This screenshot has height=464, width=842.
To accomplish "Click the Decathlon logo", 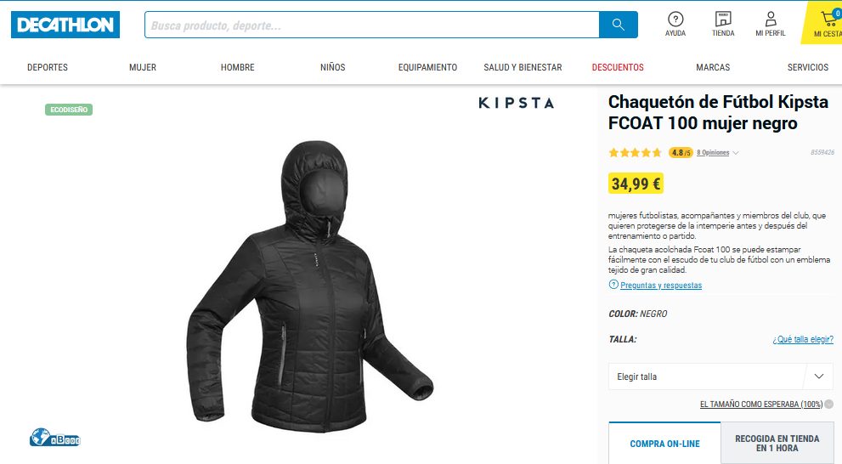I will pyautogui.click(x=65, y=25).
